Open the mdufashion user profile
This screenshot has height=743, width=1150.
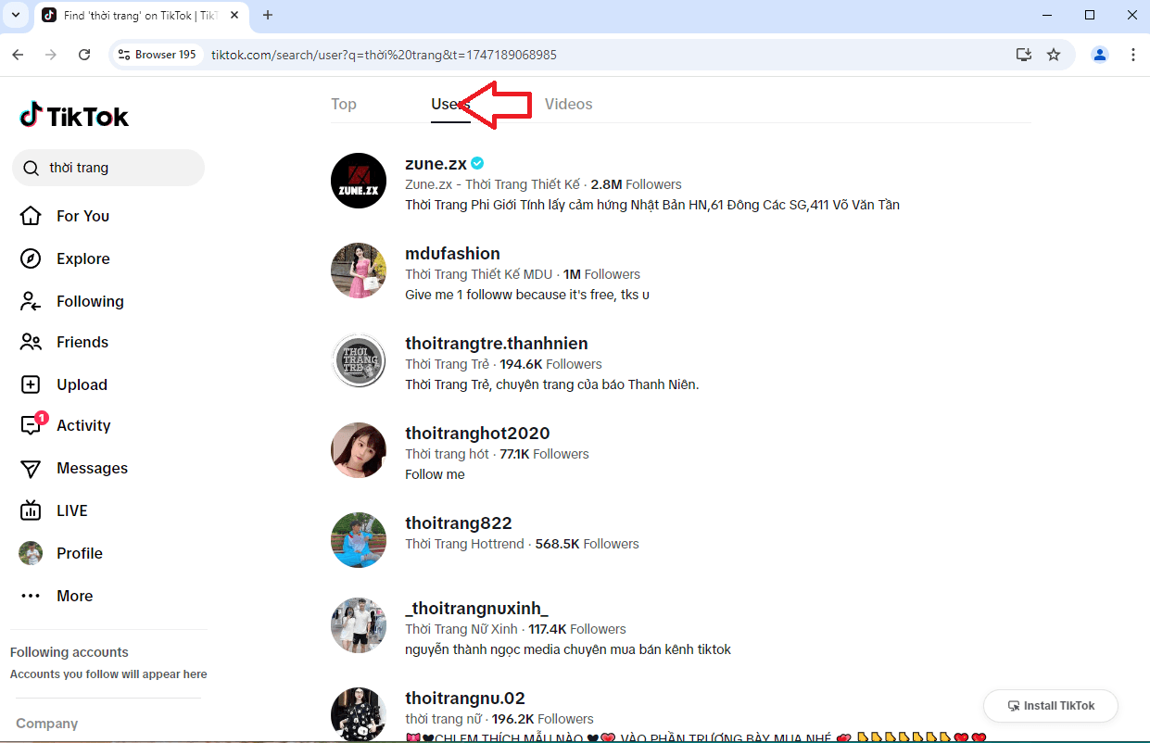tap(452, 253)
